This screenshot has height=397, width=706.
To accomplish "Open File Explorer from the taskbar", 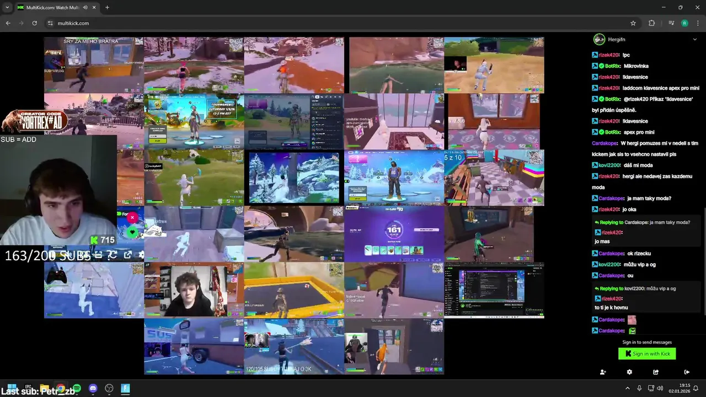I will (44, 388).
